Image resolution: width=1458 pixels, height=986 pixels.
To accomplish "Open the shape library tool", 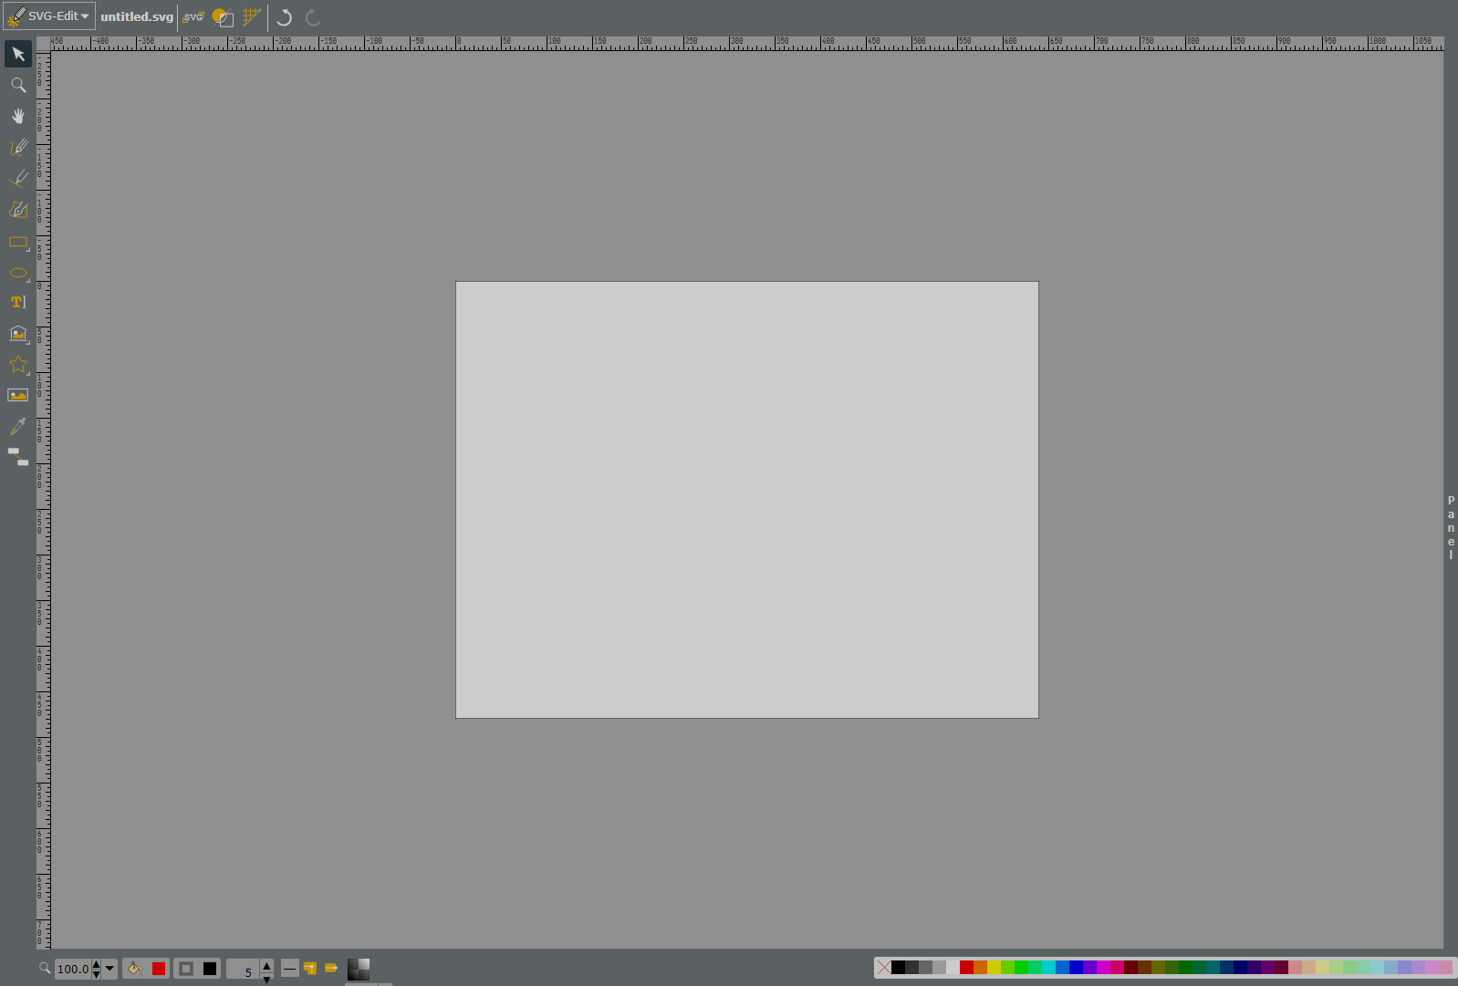I will tap(18, 333).
